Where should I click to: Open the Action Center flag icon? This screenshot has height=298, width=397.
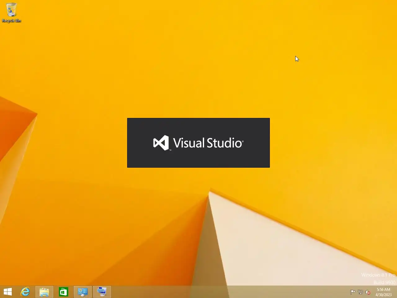tap(353, 292)
